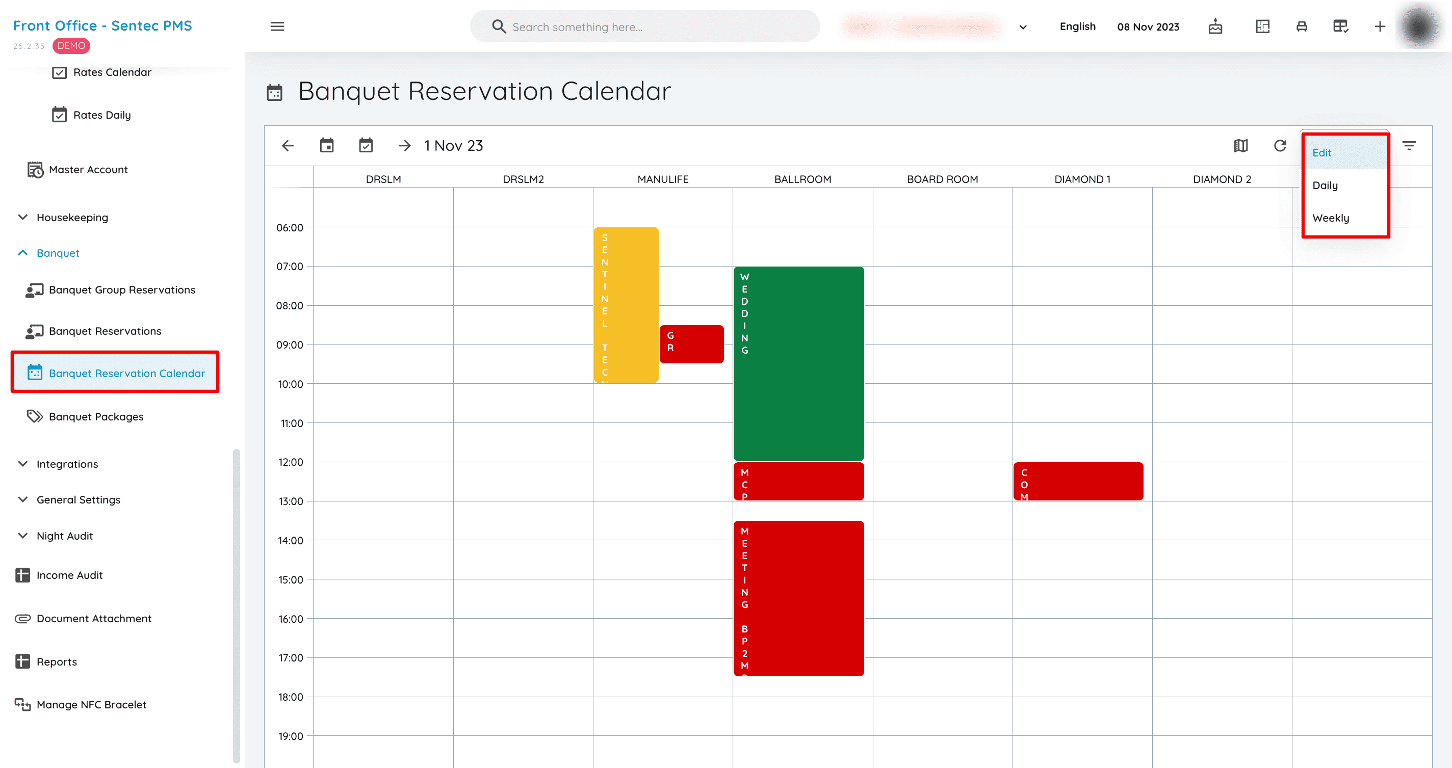Click the today calendar-check icon
Screen dimensions: 1452x768
(x=366, y=145)
